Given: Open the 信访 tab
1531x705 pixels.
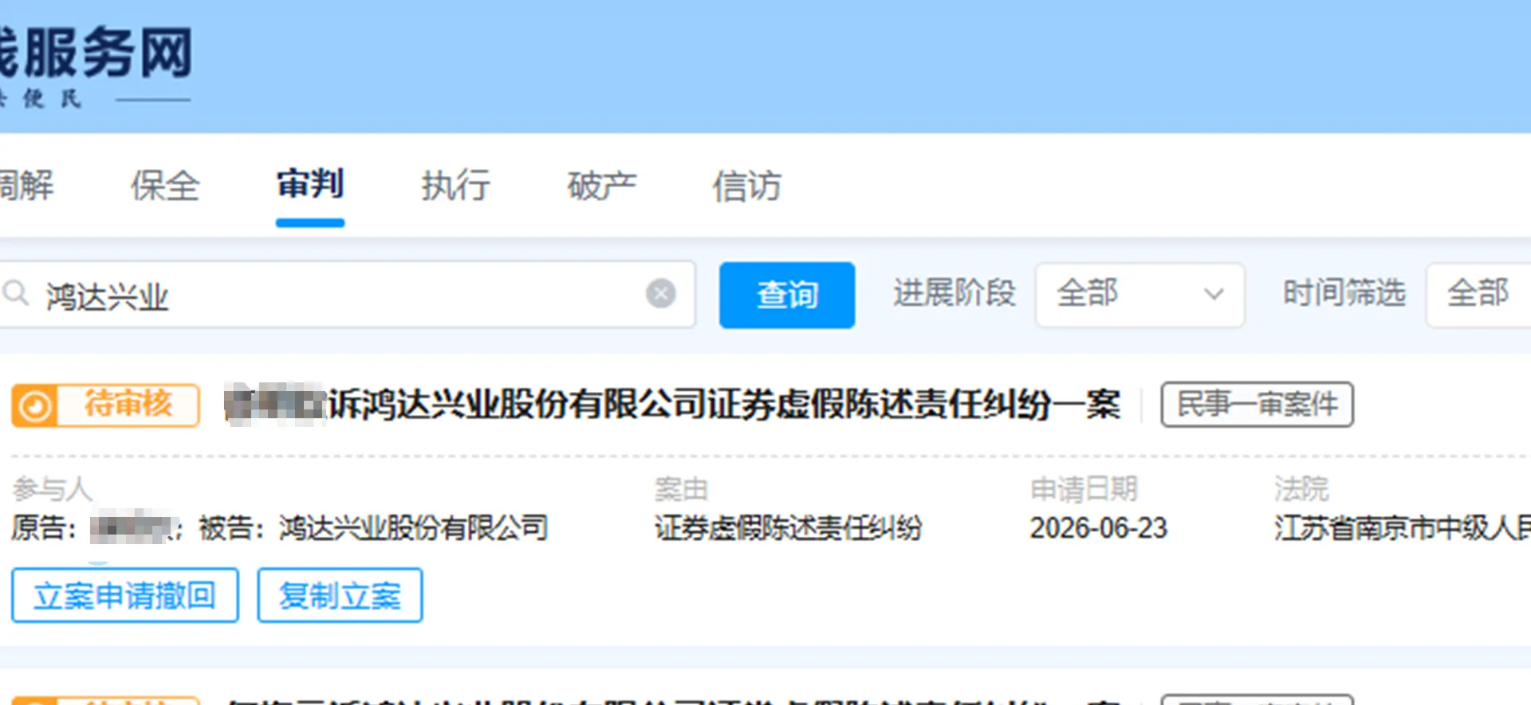Looking at the screenshot, I should point(746,186).
